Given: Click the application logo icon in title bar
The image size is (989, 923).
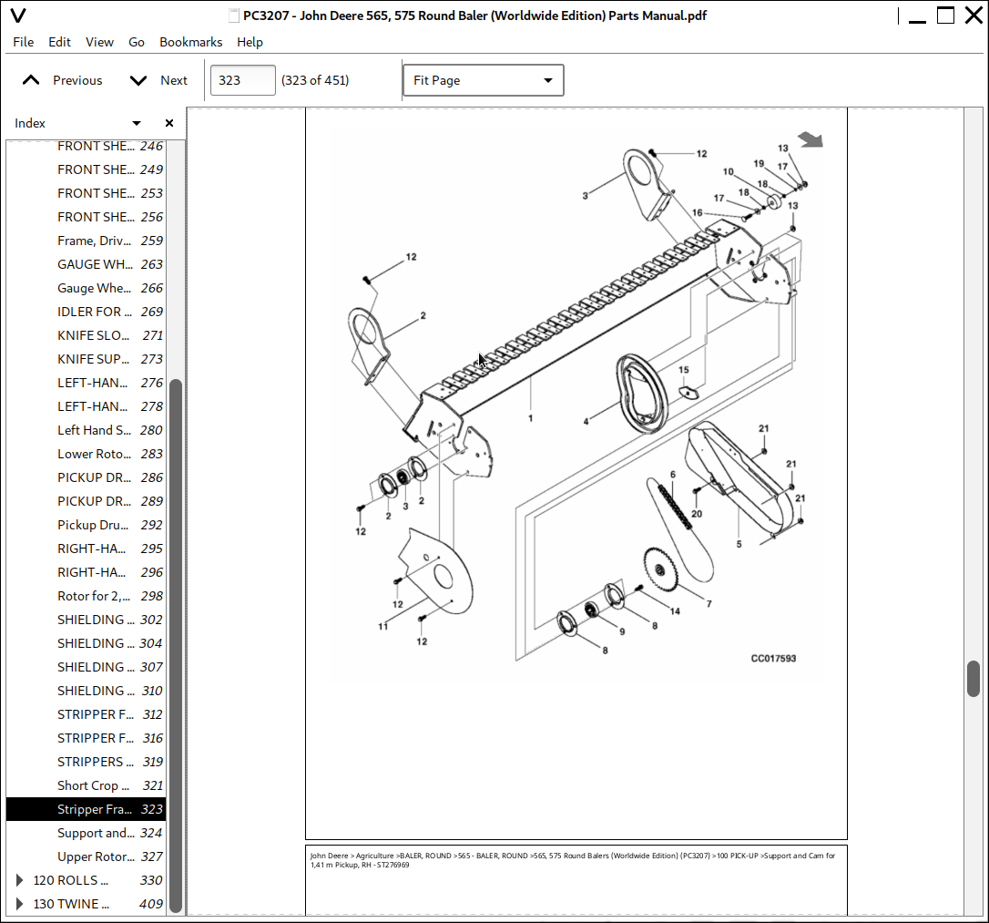Looking at the screenshot, I should pyautogui.click(x=18, y=15).
